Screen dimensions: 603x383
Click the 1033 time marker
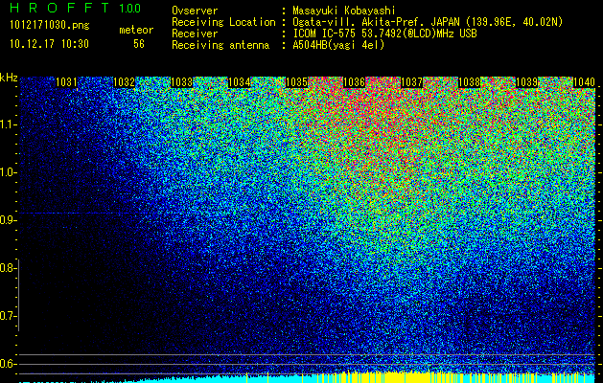[x=181, y=82]
